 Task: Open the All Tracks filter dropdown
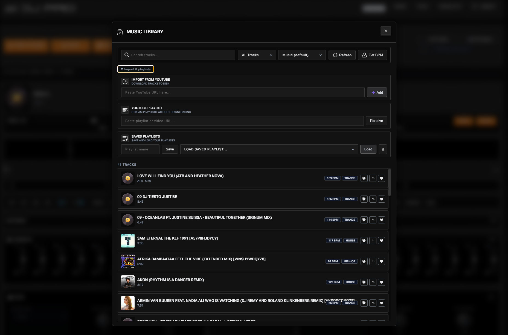(257, 55)
